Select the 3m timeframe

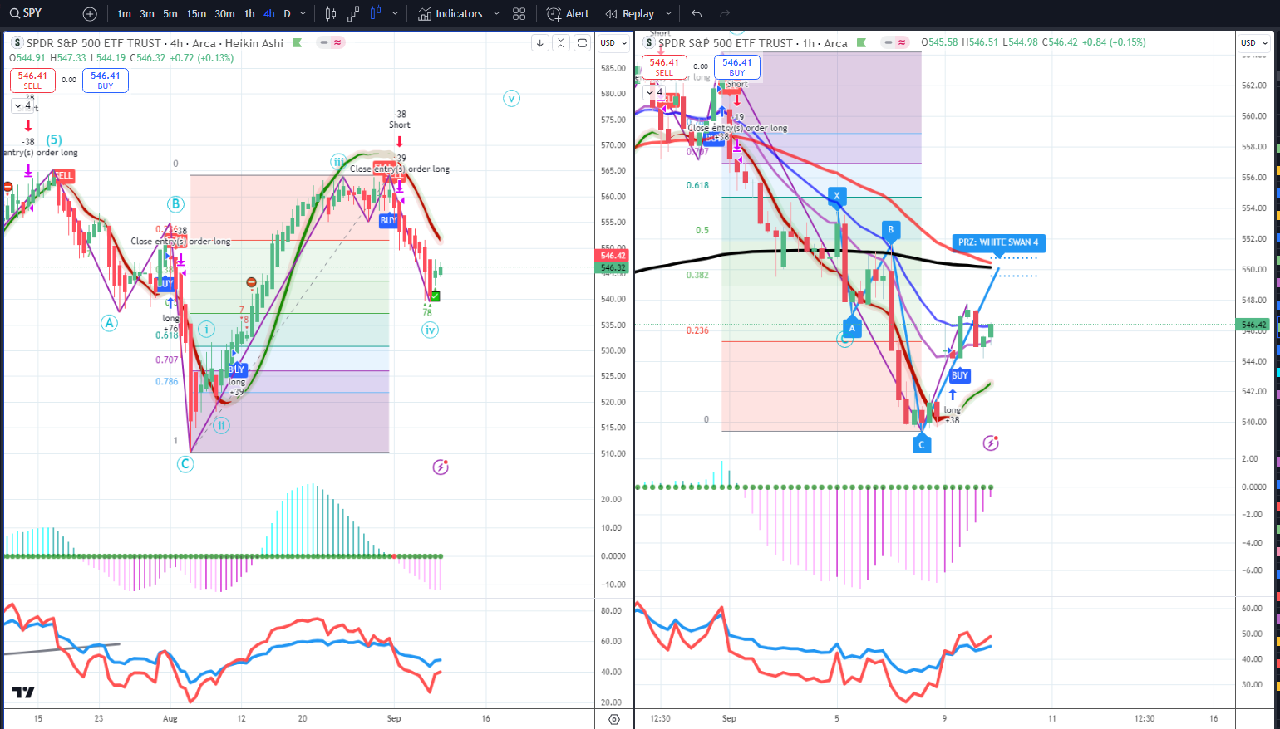tap(147, 14)
